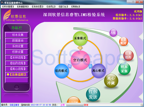Select the 【总体流程】 navigation option
144x107 pixels.
17,74
